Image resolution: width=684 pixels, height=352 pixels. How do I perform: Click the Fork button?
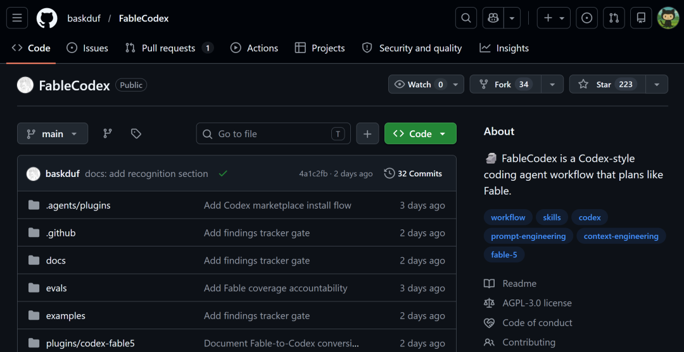tap(505, 85)
